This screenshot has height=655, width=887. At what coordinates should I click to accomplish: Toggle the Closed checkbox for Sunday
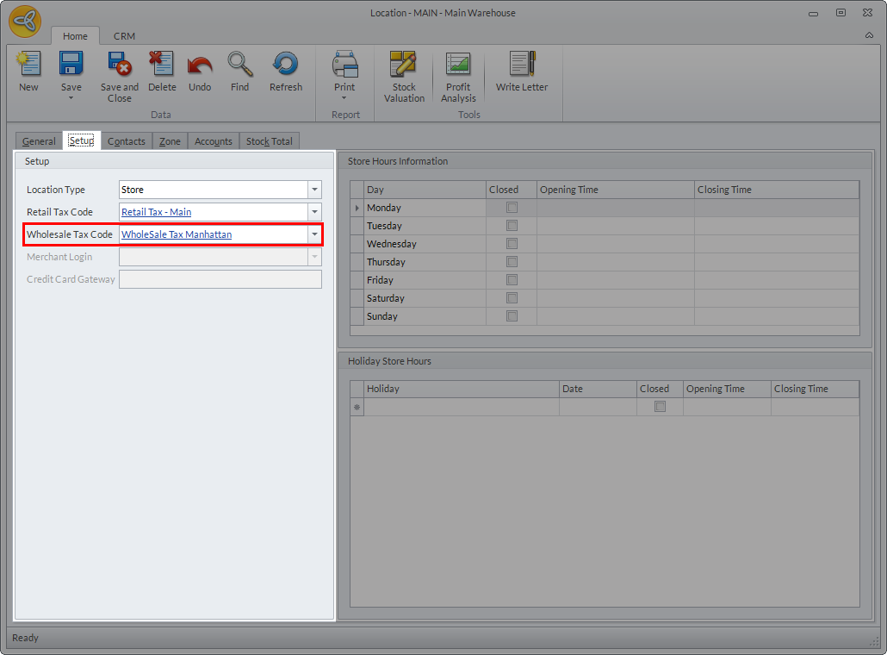point(512,316)
